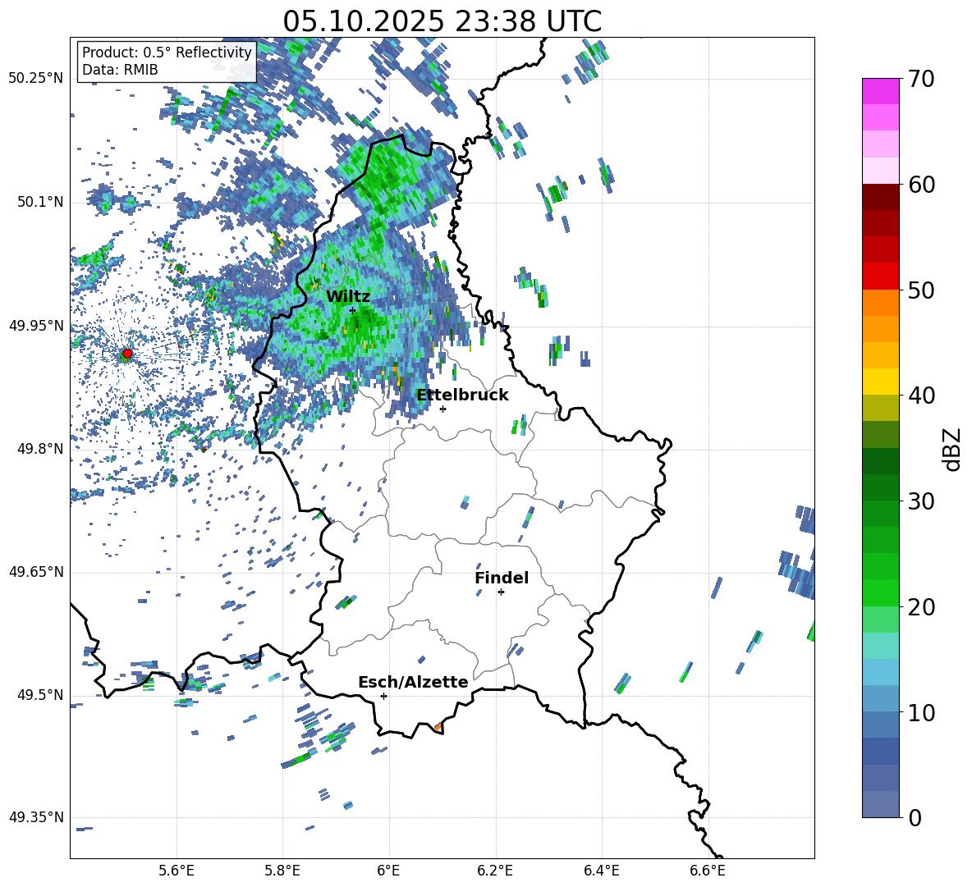Viewport: 972px width, 887px height.
Task: Click the colorbar 40 tick label
Action: pyautogui.click(x=921, y=395)
